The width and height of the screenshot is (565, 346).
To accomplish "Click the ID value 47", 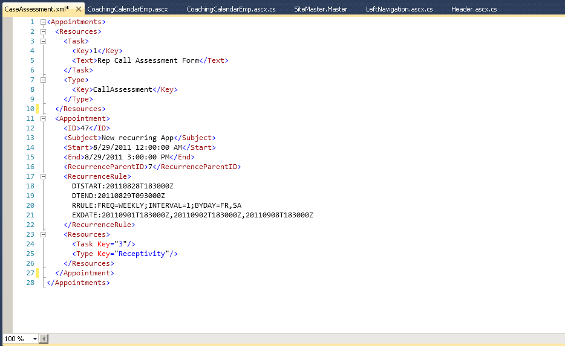I will (x=85, y=128).
